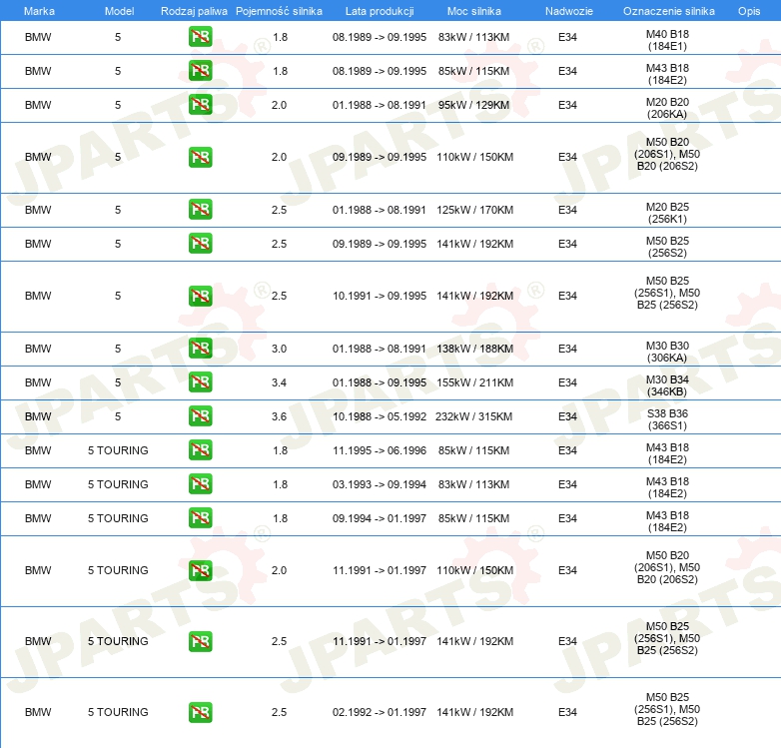Click engine capacity 3.0 cell

point(279,350)
